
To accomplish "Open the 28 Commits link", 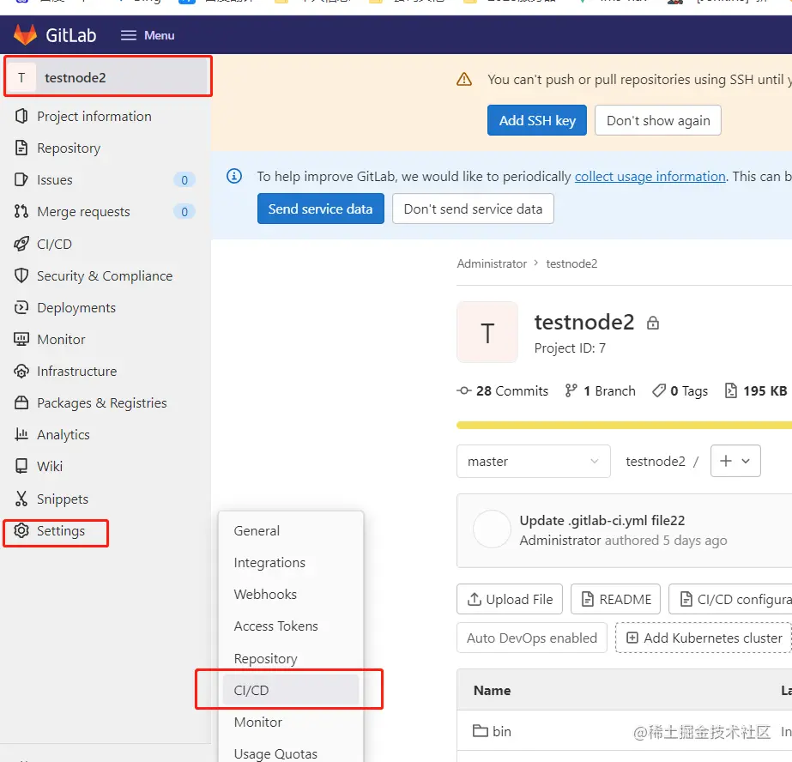I will 503,390.
